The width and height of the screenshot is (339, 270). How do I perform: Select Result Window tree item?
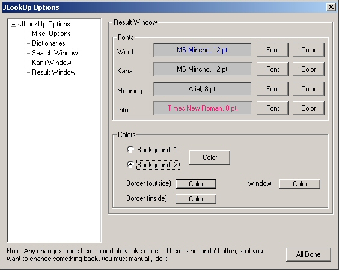click(53, 72)
